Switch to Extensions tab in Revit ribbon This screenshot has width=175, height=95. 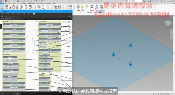[x=48, y=4]
